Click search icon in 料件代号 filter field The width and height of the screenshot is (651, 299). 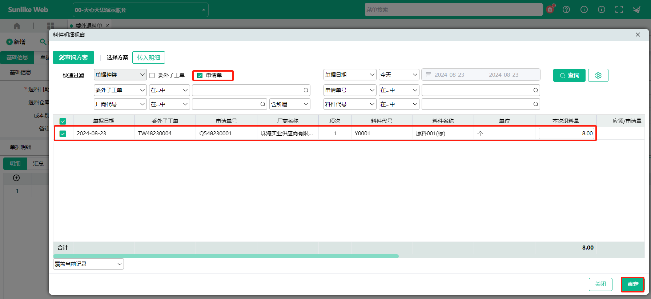[x=535, y=104]
